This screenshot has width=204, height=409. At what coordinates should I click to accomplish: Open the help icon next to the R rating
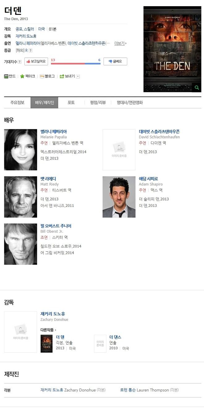click(x=31, y=50)
